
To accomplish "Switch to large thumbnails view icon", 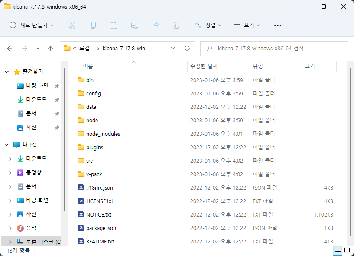I will click(347, 250).
